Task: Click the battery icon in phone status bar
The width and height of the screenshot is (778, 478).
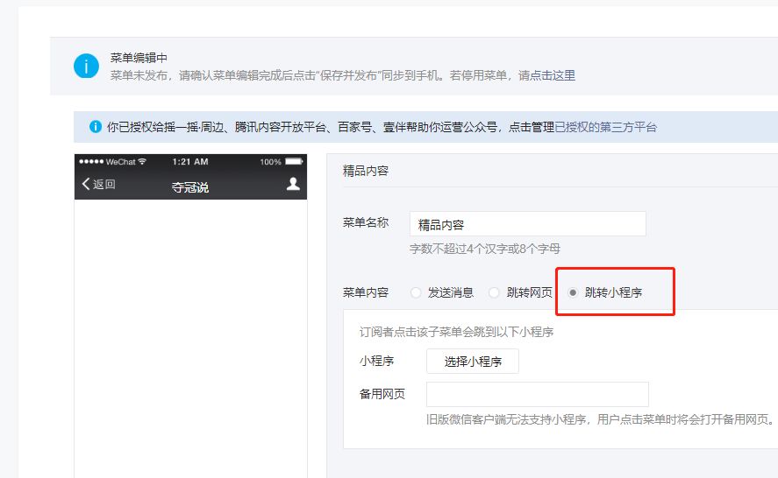Action: (x=294, y=161)
